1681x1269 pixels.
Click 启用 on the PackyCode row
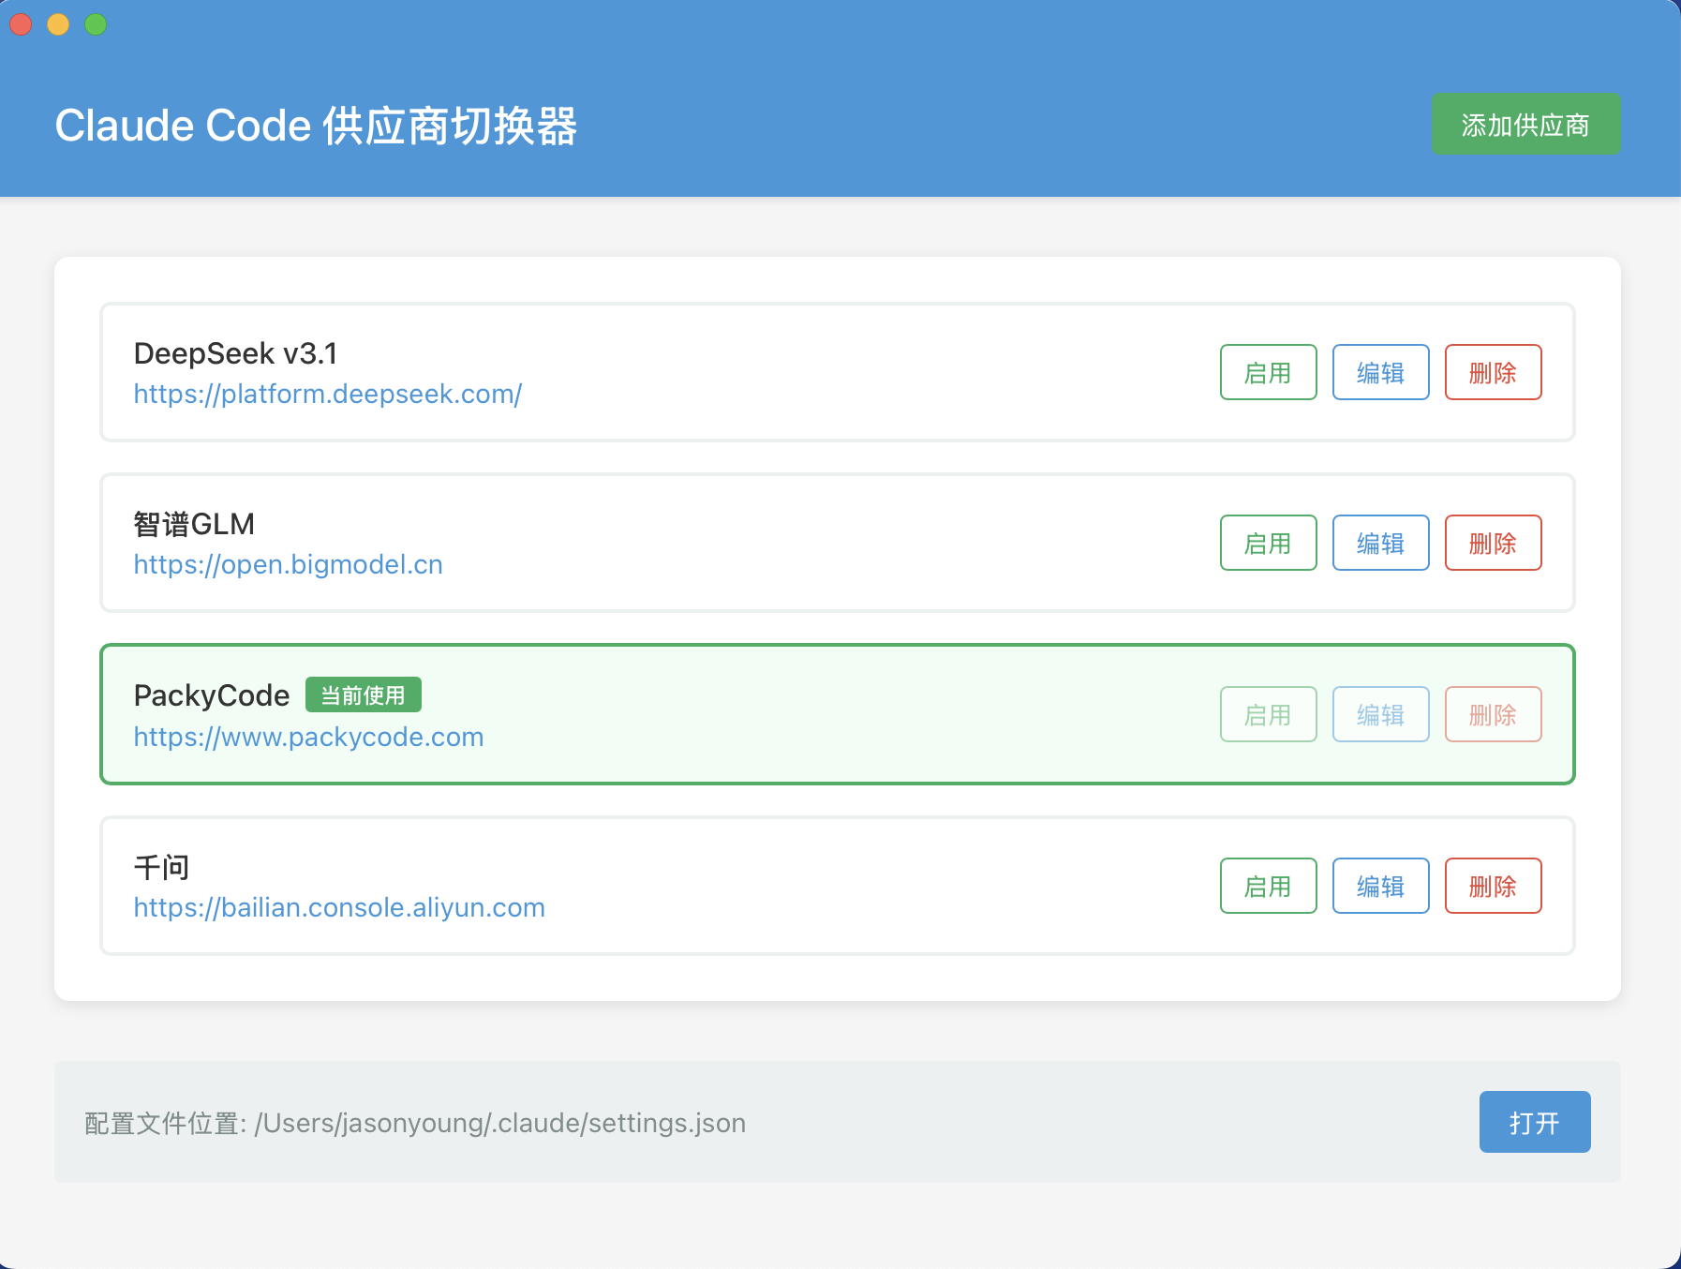(x=1268, y=714)
